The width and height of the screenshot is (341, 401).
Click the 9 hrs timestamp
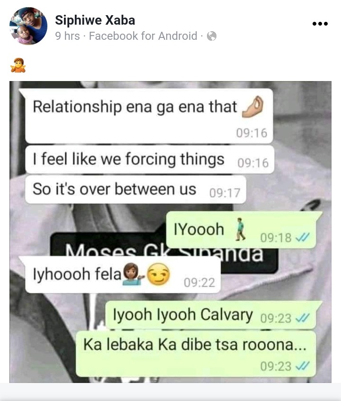67,36
